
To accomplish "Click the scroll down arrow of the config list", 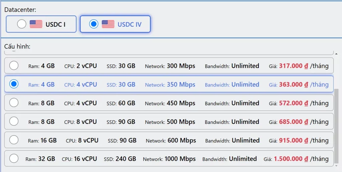I will click(x=336, y=165).
